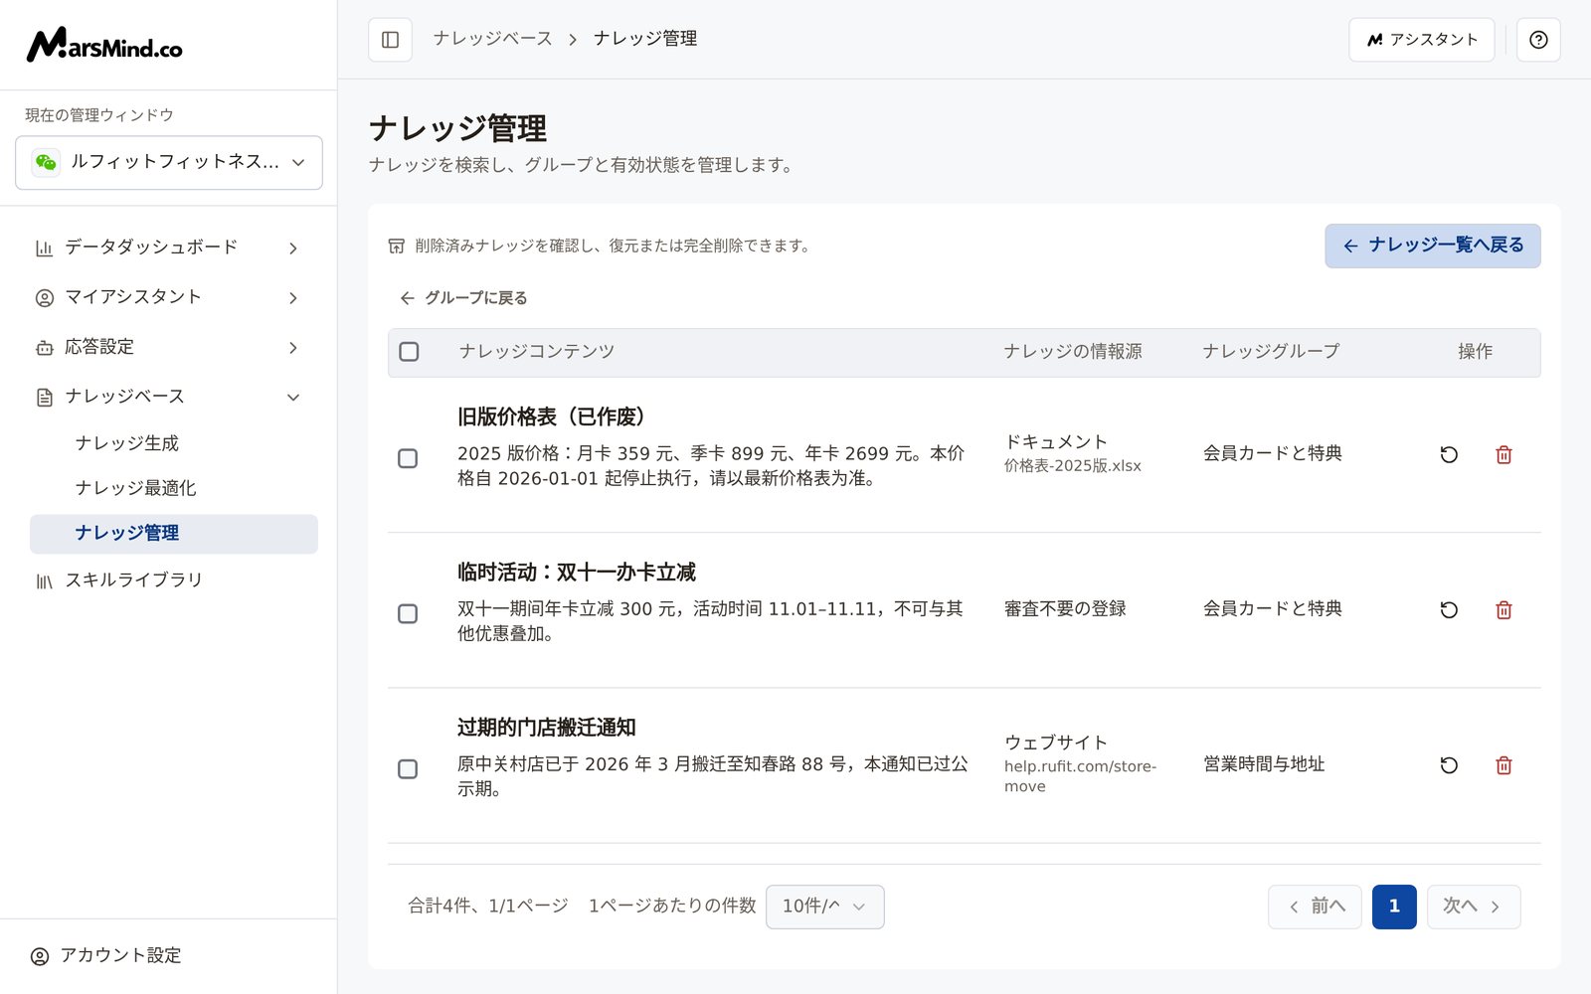The width and height of the screenshot is (1591, 994).
Task: Expand the データダッシュボード menu chevron
Action: [293, 248]
